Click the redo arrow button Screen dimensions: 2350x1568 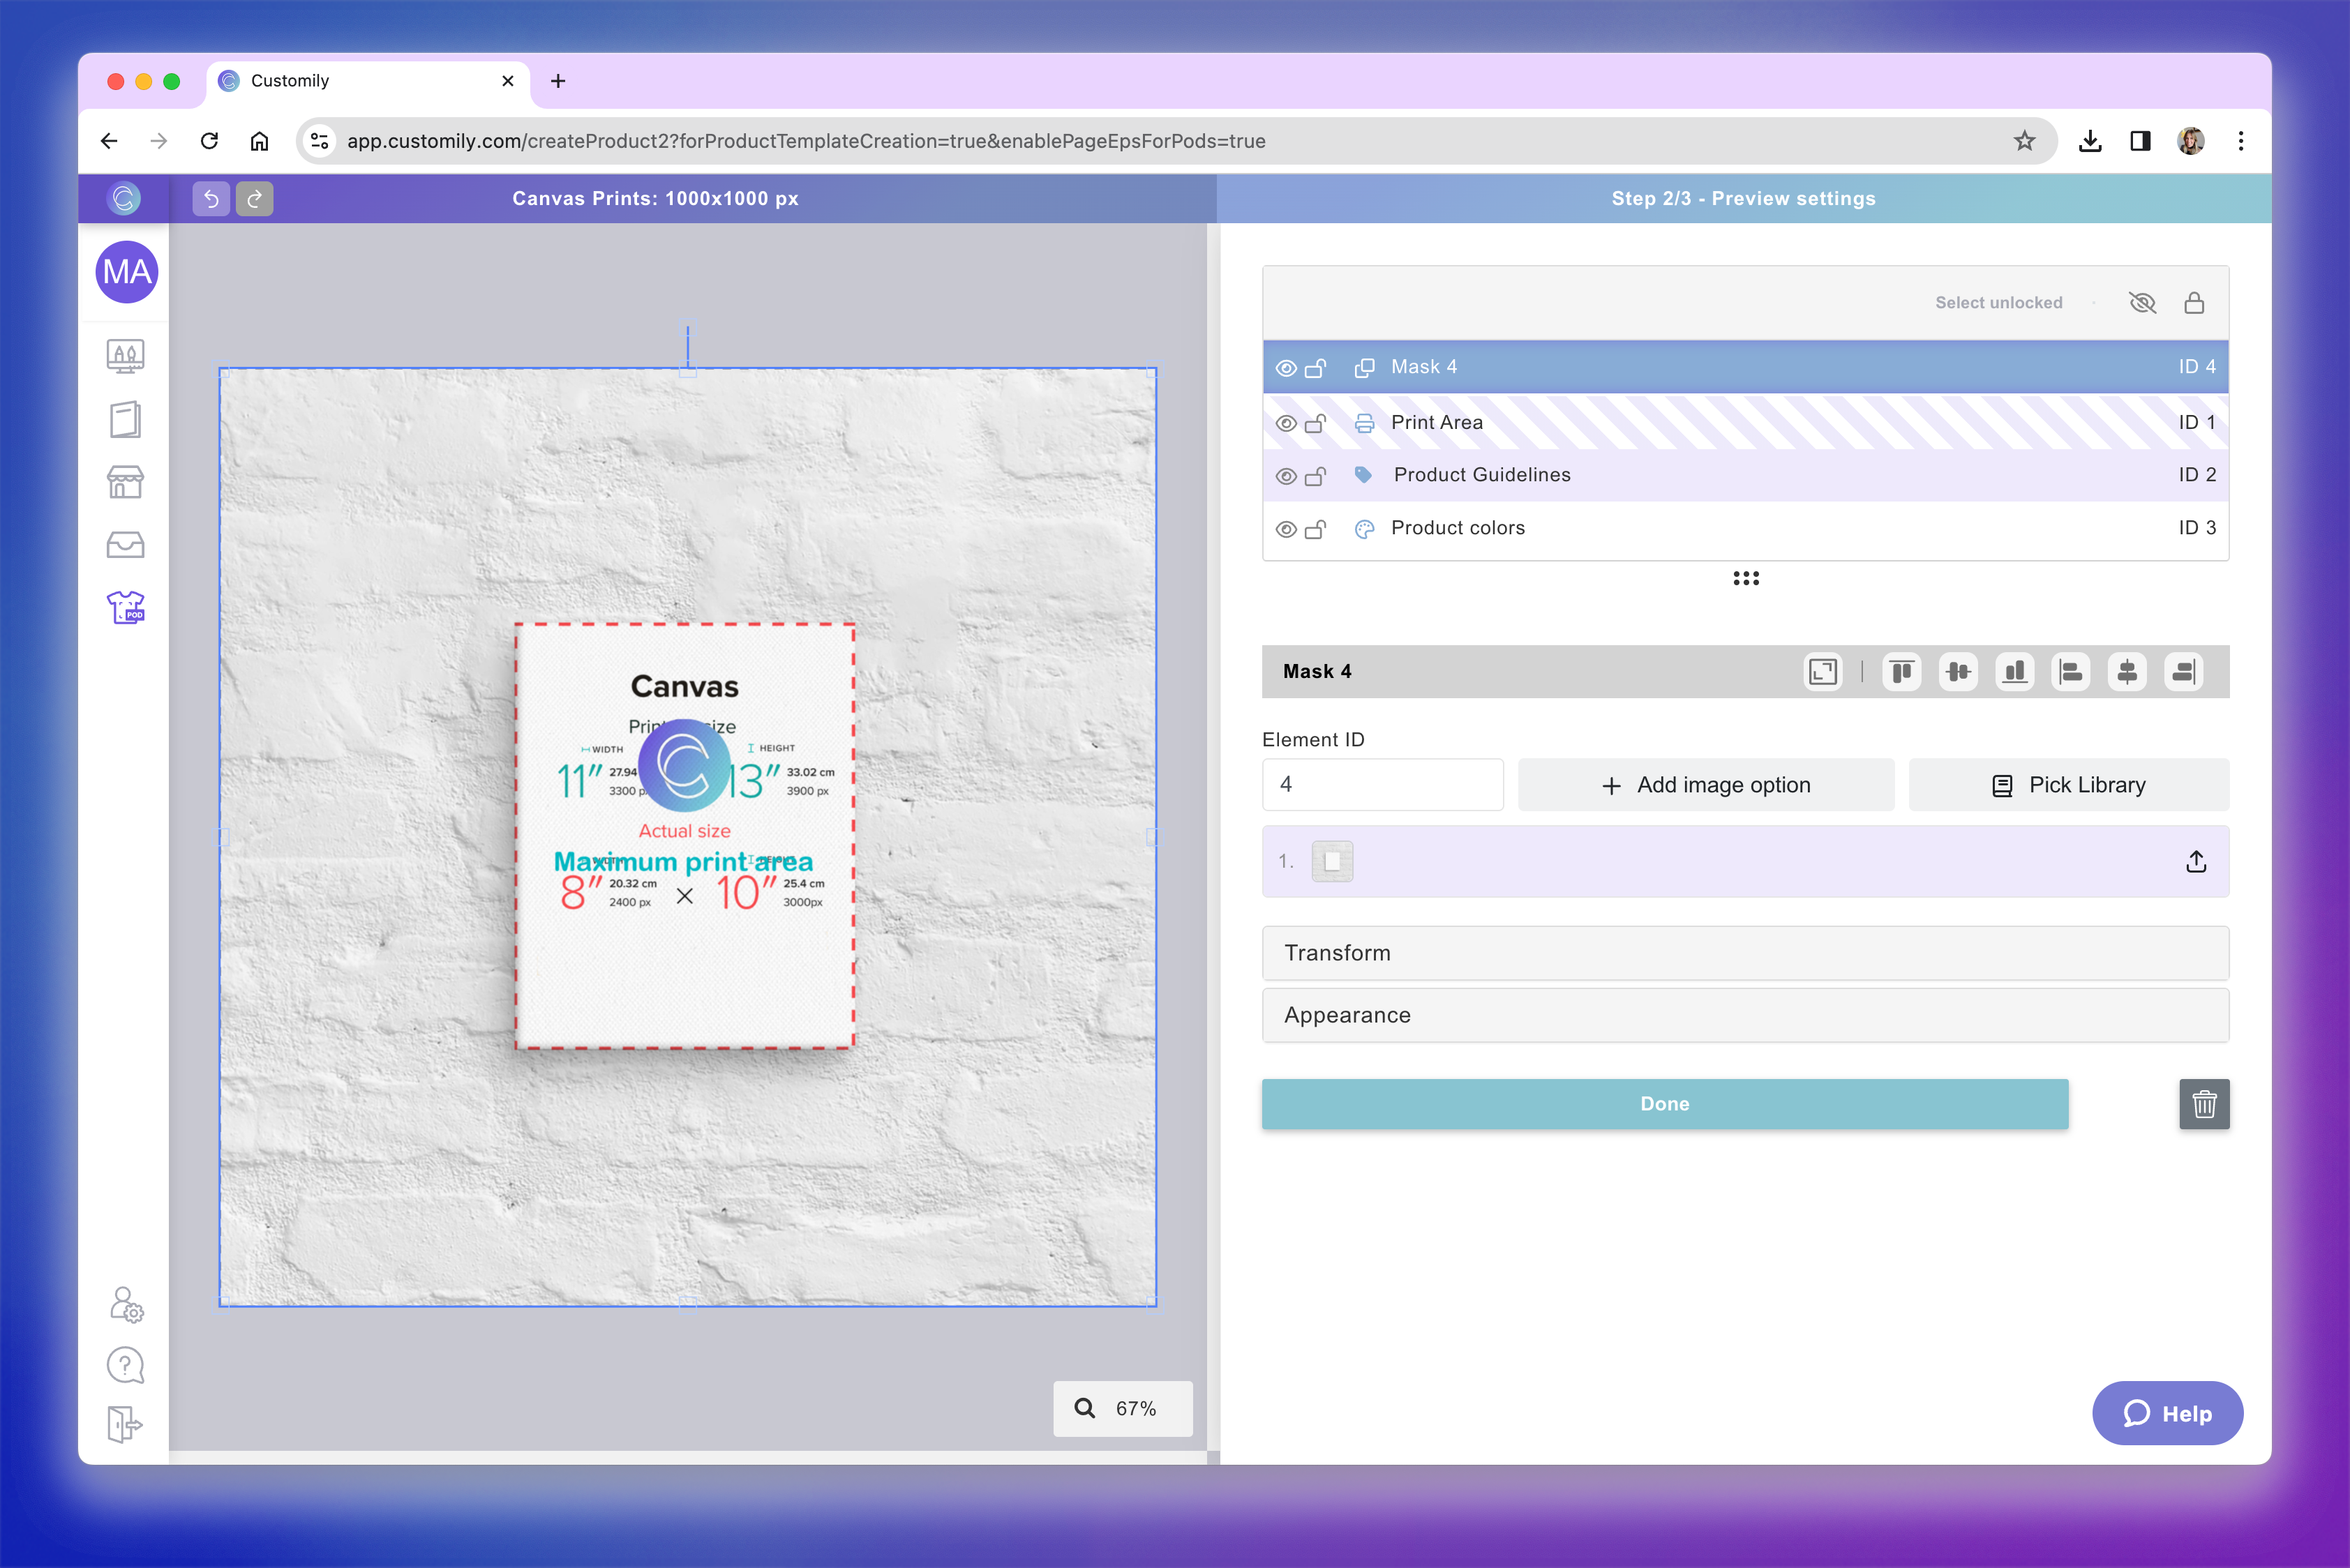pos(255,199)
